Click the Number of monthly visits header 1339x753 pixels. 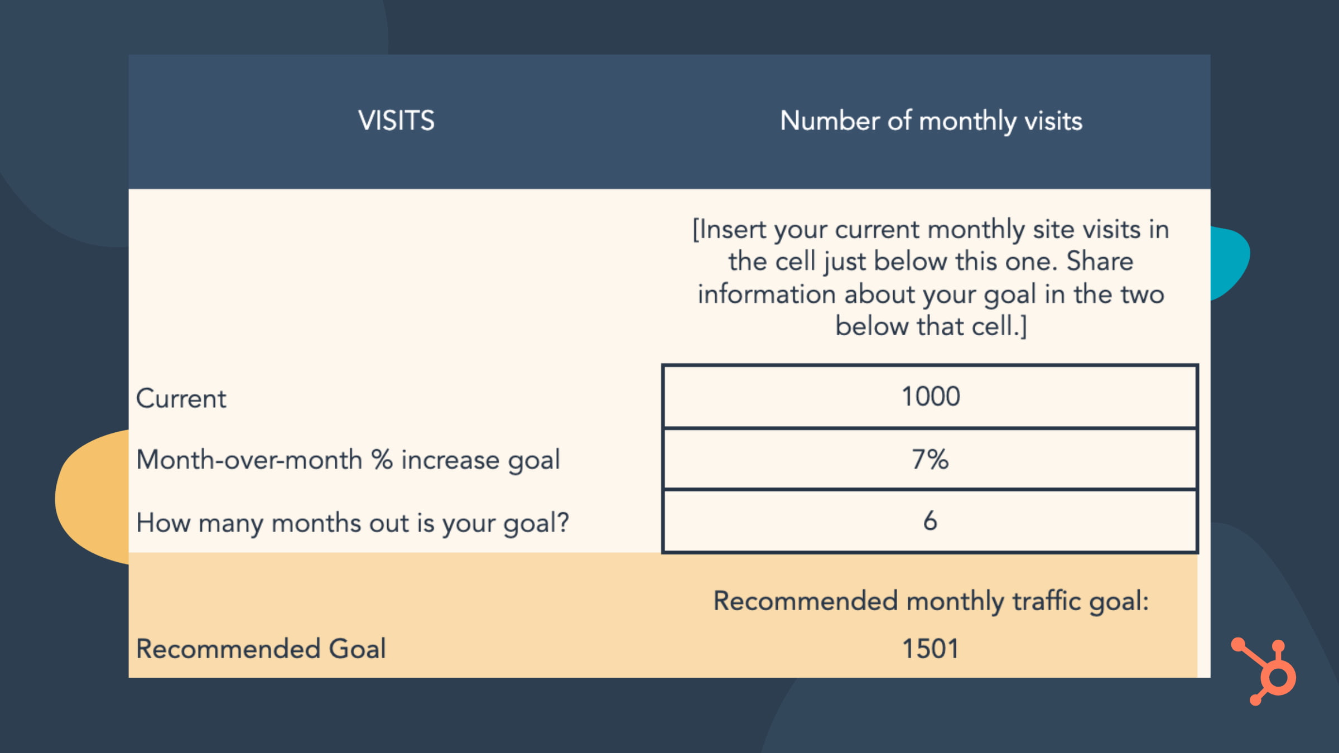pos(931,120)
